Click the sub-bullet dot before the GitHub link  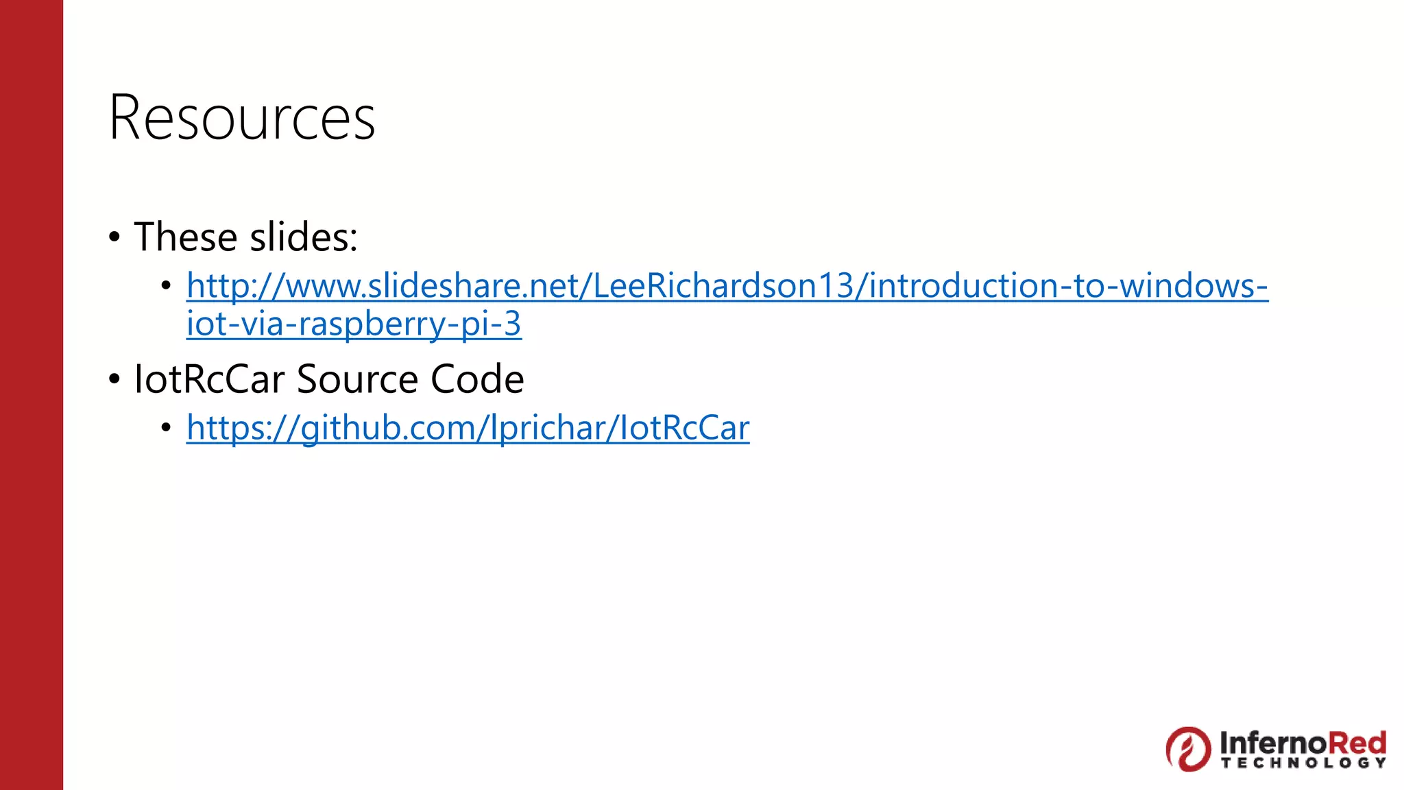coord(166,428)
